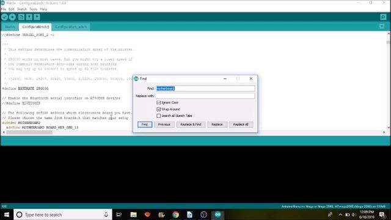This screenshot has height=220, width=391.
Task: Click the Find text input field
Action: 205,89
